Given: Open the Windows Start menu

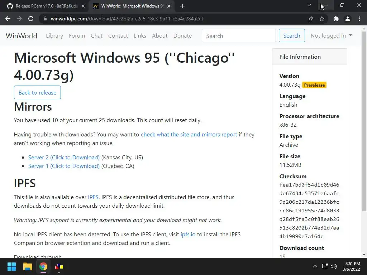Looking at the screenshot, I should 11,266.
